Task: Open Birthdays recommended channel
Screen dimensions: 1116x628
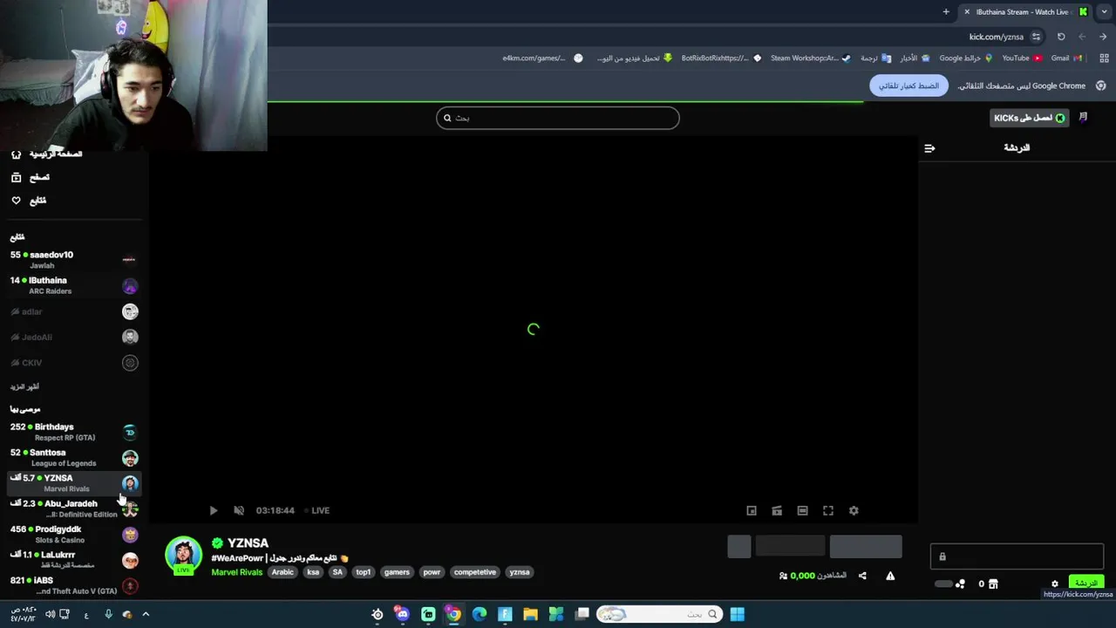Action: coord(74,432)
